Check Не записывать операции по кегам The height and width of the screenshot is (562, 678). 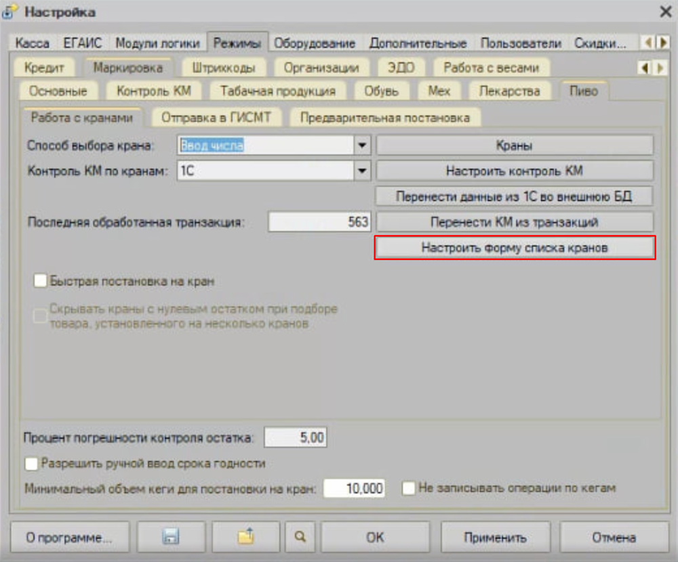409,488
